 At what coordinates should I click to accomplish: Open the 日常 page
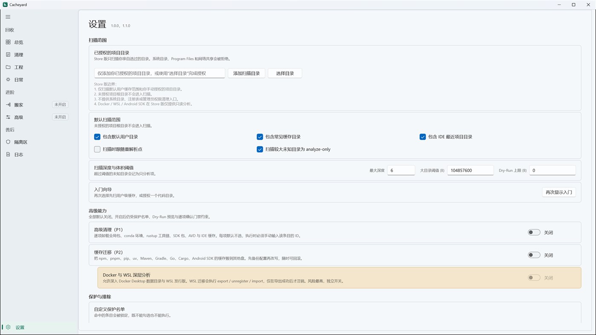tap(39, 80)
